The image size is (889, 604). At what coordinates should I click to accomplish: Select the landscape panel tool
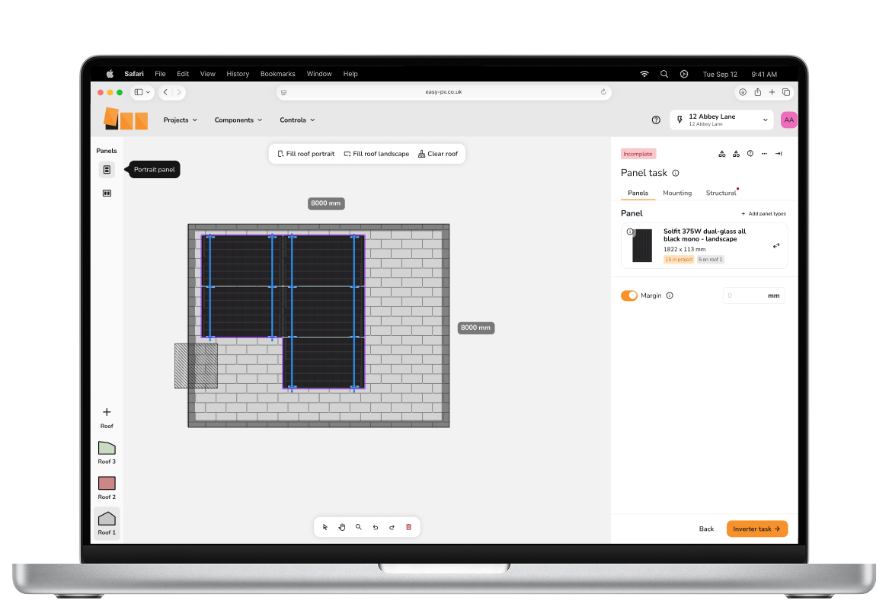107,193
